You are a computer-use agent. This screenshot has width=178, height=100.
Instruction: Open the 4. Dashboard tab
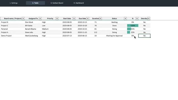coord(79,3)
